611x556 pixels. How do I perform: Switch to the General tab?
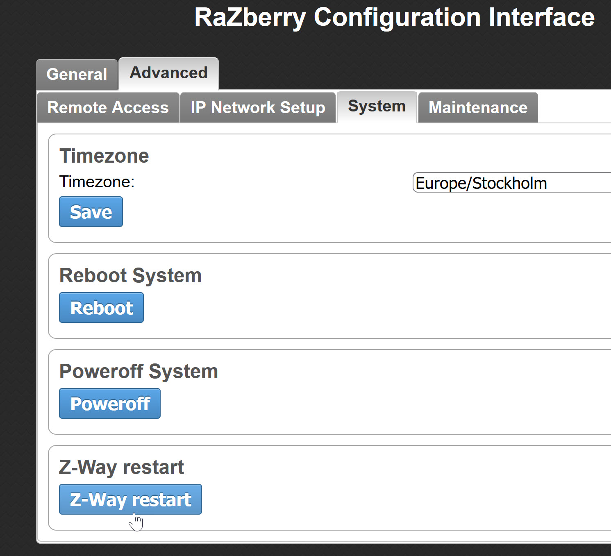(x=77, y=75)
